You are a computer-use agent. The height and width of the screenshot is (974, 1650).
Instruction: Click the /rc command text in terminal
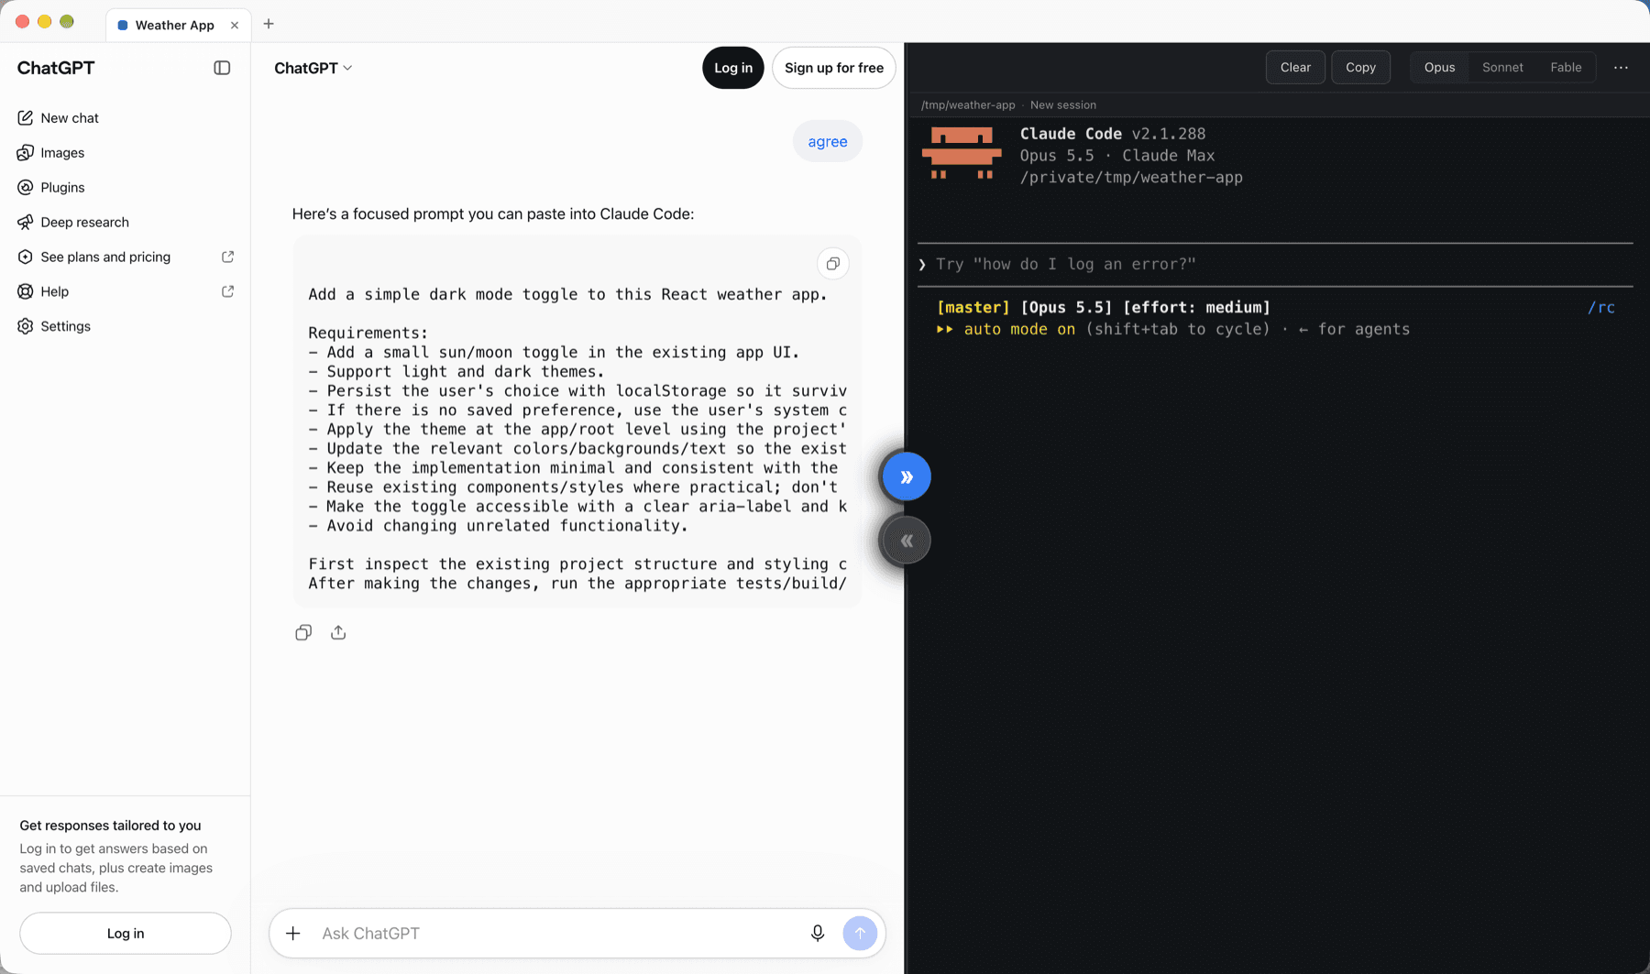(x=1601, y=308)
